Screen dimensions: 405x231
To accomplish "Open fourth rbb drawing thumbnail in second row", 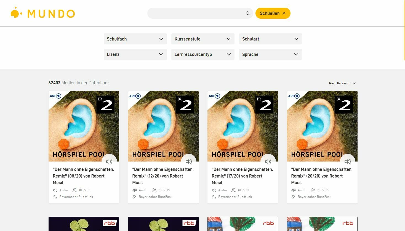I will [322, 224].
